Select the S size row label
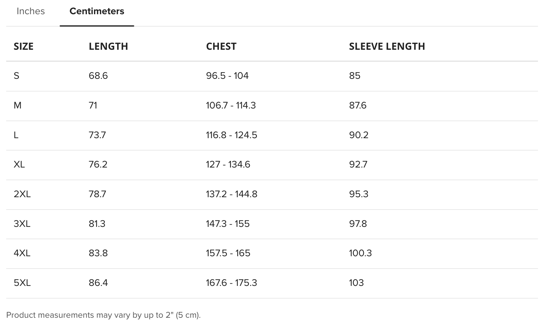This screenshot has height=327, width=546. pos(16,76)
